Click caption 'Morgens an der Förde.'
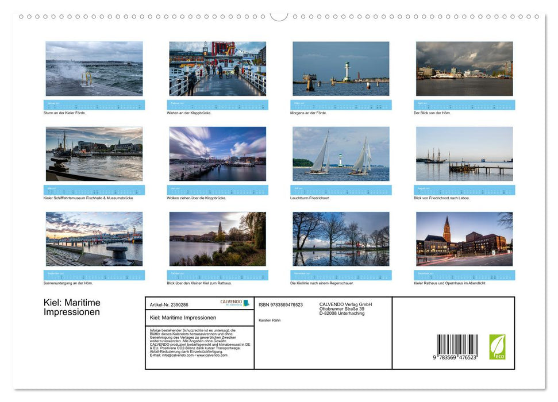 (309, 113)
